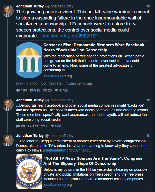
Task: Like the tweet with 689 likes
Action: [52, 126]
